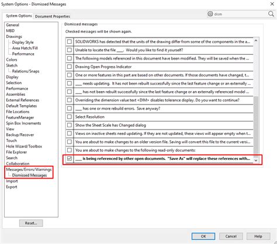Open Hole Wizard/Toolbox options
The image size is (277, 244).
pos(24,147)
